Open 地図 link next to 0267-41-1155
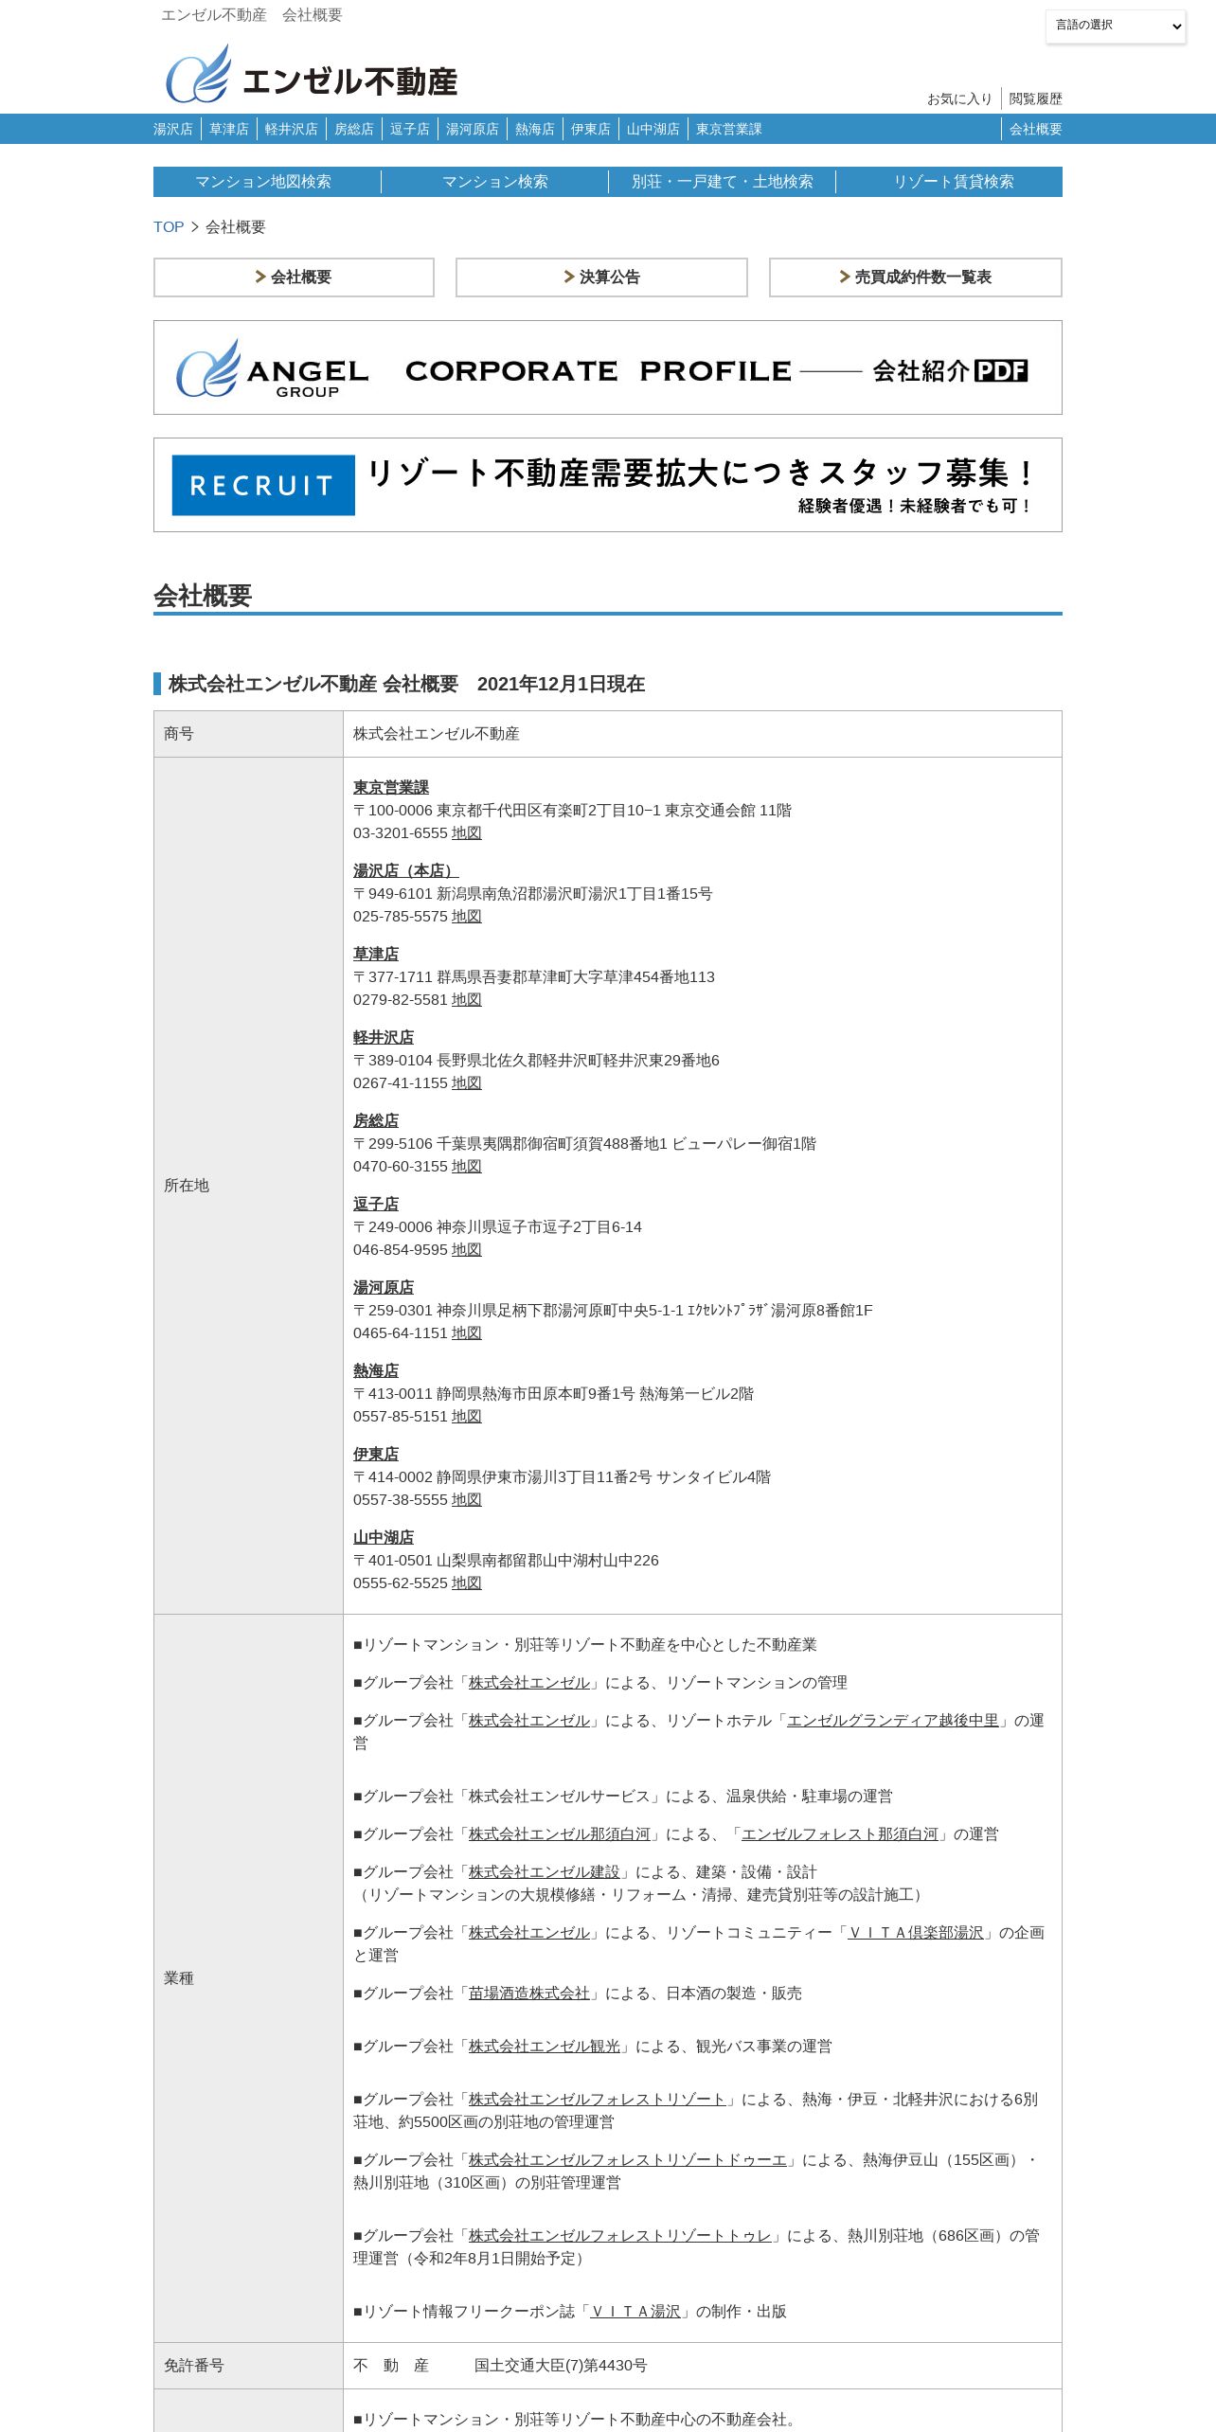The height and width of the screenshot is (2432, 1216). click(x=467, y=1083)
